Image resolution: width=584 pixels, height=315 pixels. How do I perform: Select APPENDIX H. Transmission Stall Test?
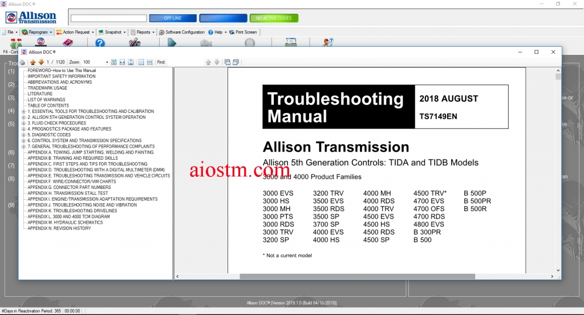tap(68, 193)
